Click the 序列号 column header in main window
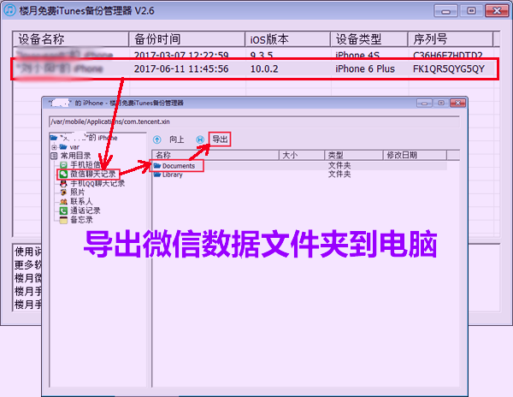Viewport: 513px width, 397px height. click(451, 39)
